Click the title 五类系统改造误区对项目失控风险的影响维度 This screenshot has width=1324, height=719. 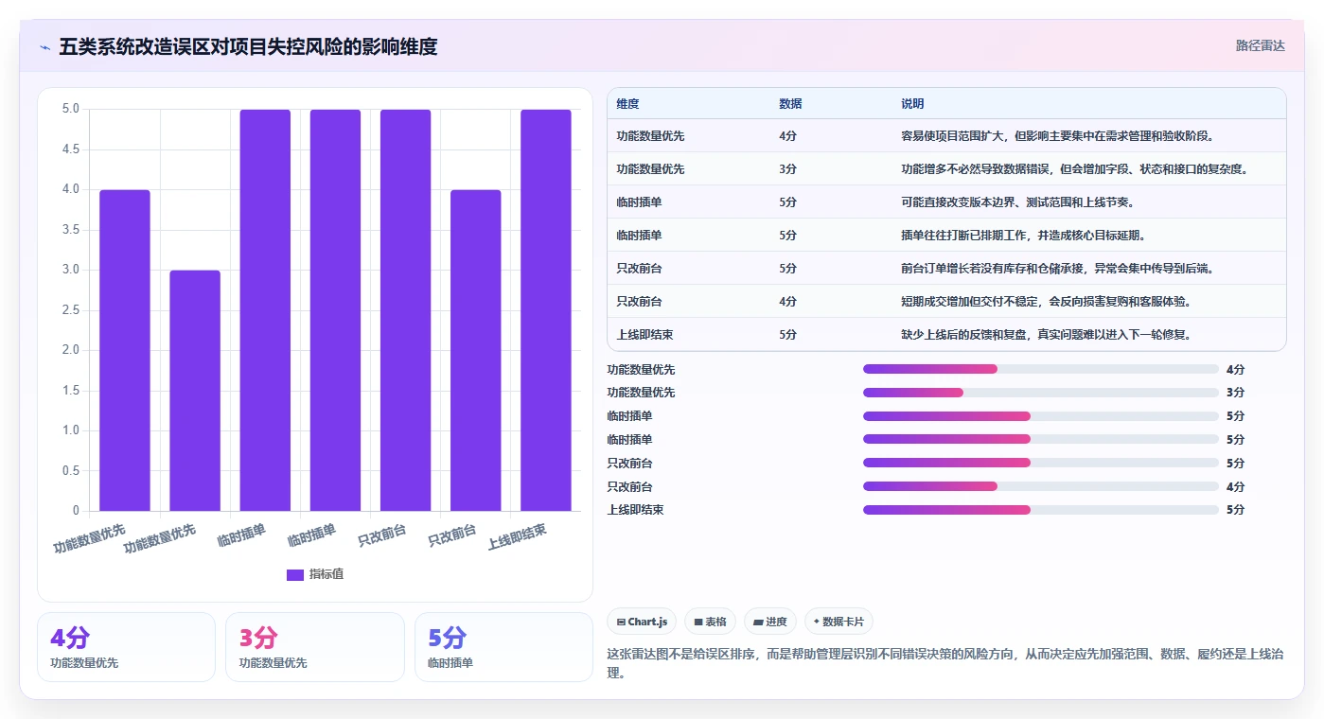click(248, 47)
